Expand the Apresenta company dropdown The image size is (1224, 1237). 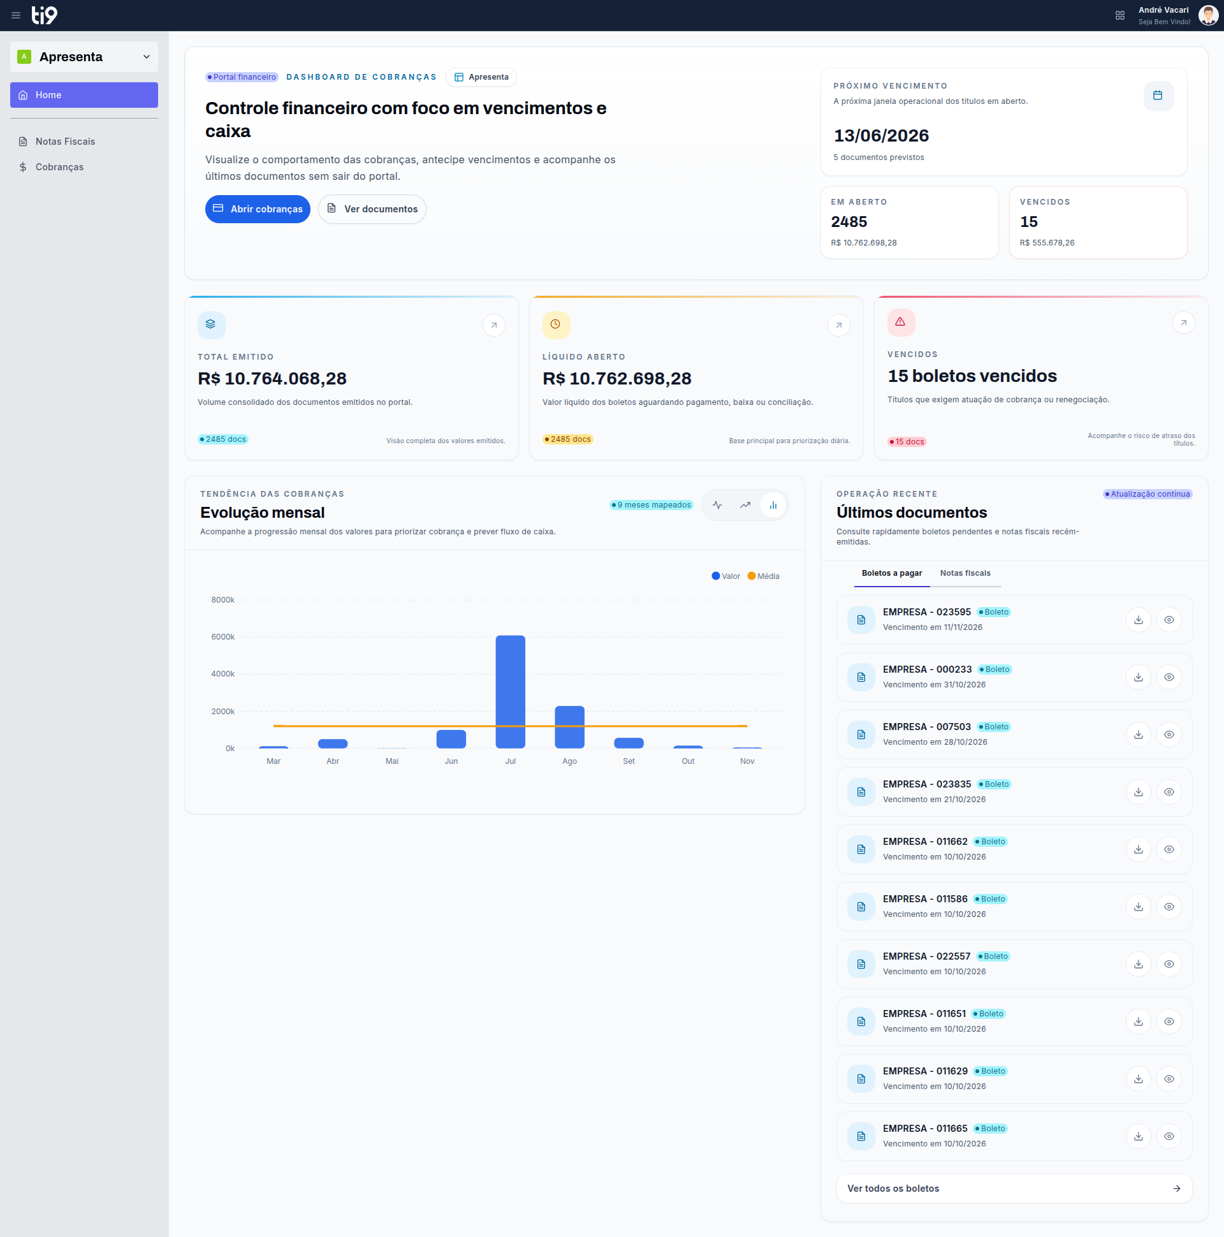[84, 57]
